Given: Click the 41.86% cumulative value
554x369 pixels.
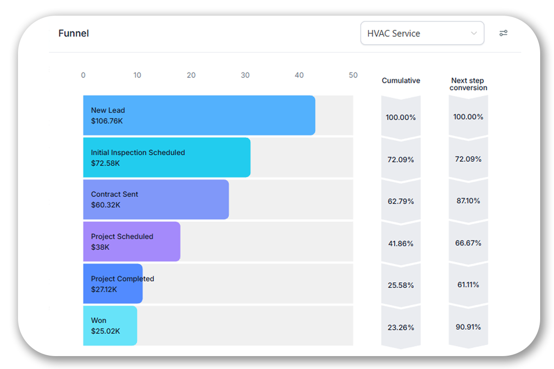Looking at the screenshot, I should (401, 244).
